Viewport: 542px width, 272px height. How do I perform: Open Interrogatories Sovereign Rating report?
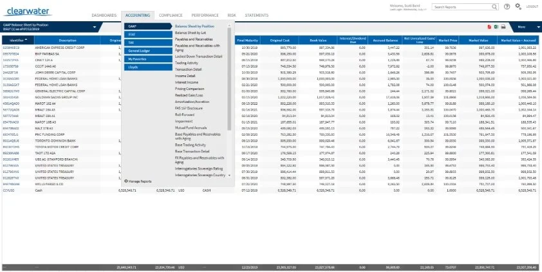pyautogui.click(x=199, y=168)
